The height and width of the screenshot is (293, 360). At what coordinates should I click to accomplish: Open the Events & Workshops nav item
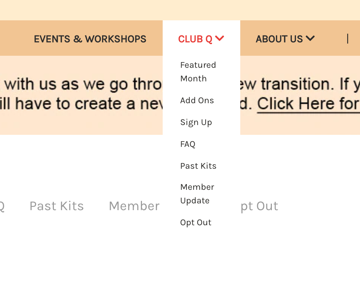coord(90,39)
